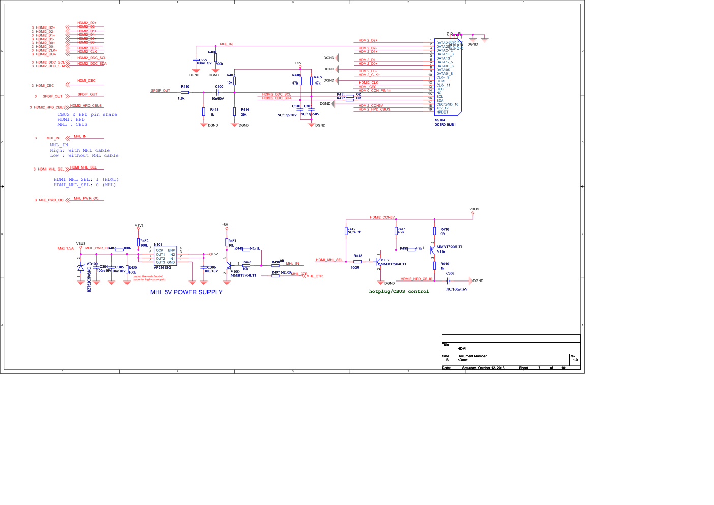The width and height of the screenshot is (714, 505).
Task: Click resistor designator "R410"
Action: pyautogui.click(x=185, y=87)
